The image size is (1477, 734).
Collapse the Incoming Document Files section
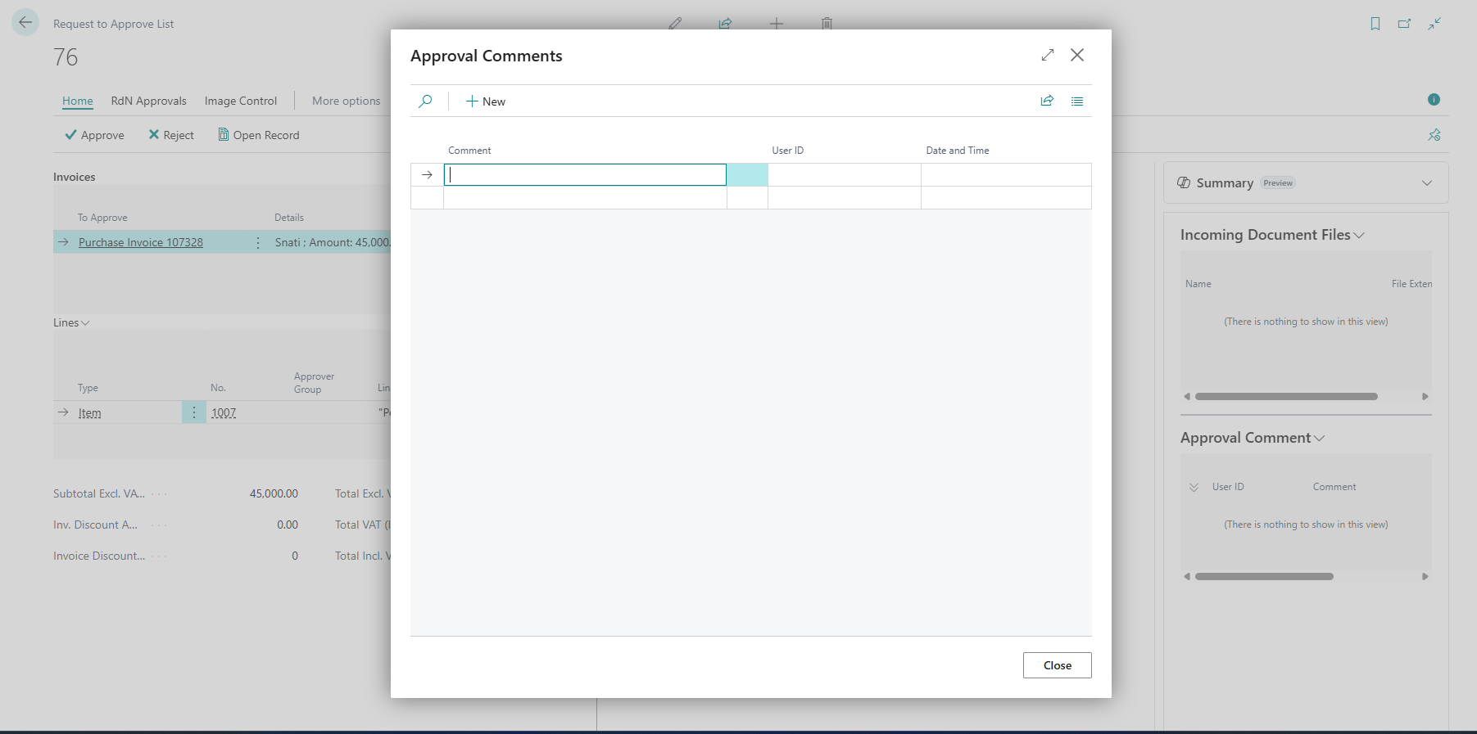pyautogui.click(x=1359, y=236)
